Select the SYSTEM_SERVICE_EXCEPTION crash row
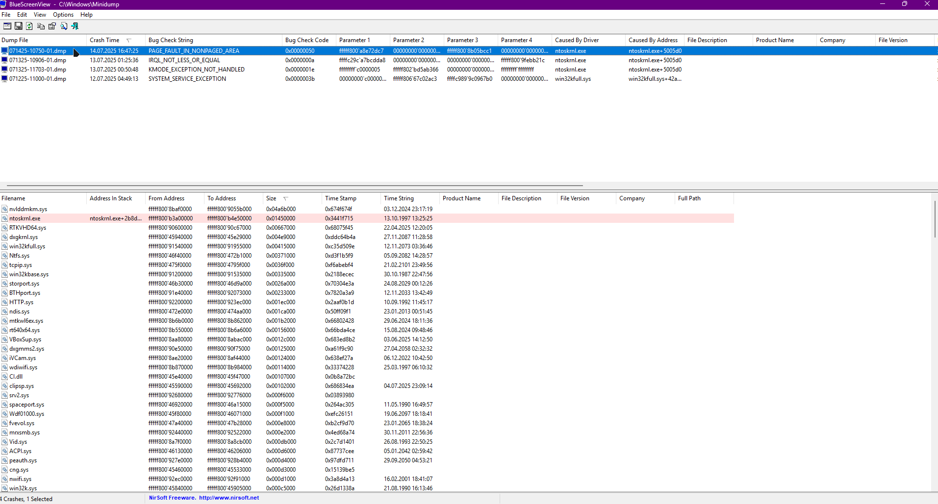The height and width of the screenshot is (504, 938). [x=469, y=79]
